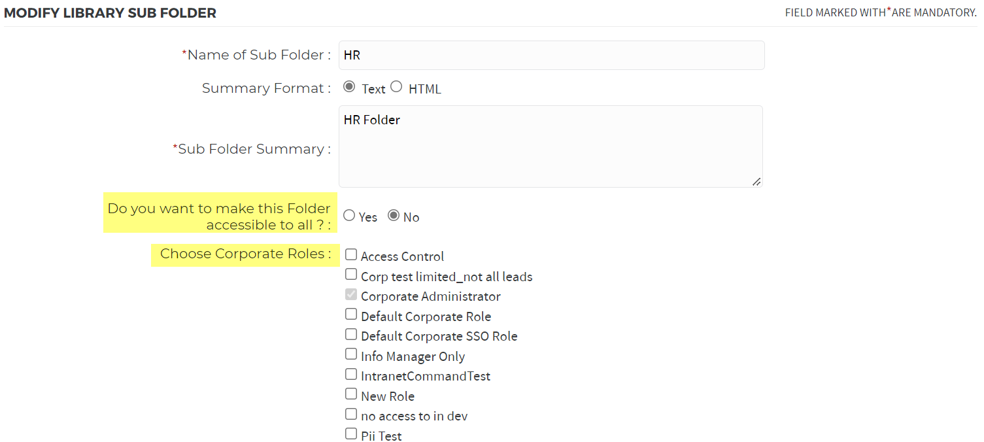Check the Default Corporate SSO Role checkbox
The width and height of the screenshot is (984, 442).
tap(351, 335)
